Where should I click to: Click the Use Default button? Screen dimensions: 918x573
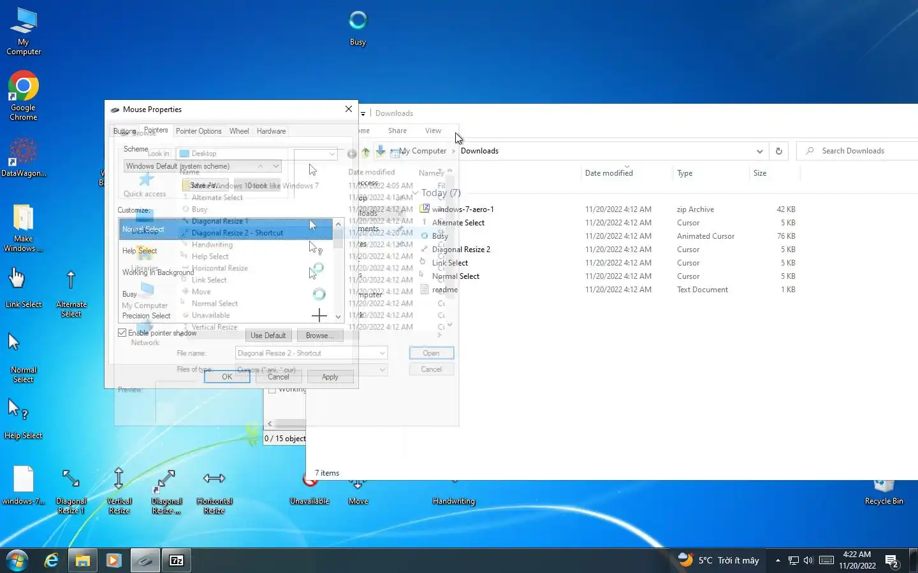(x=268, y=336)
